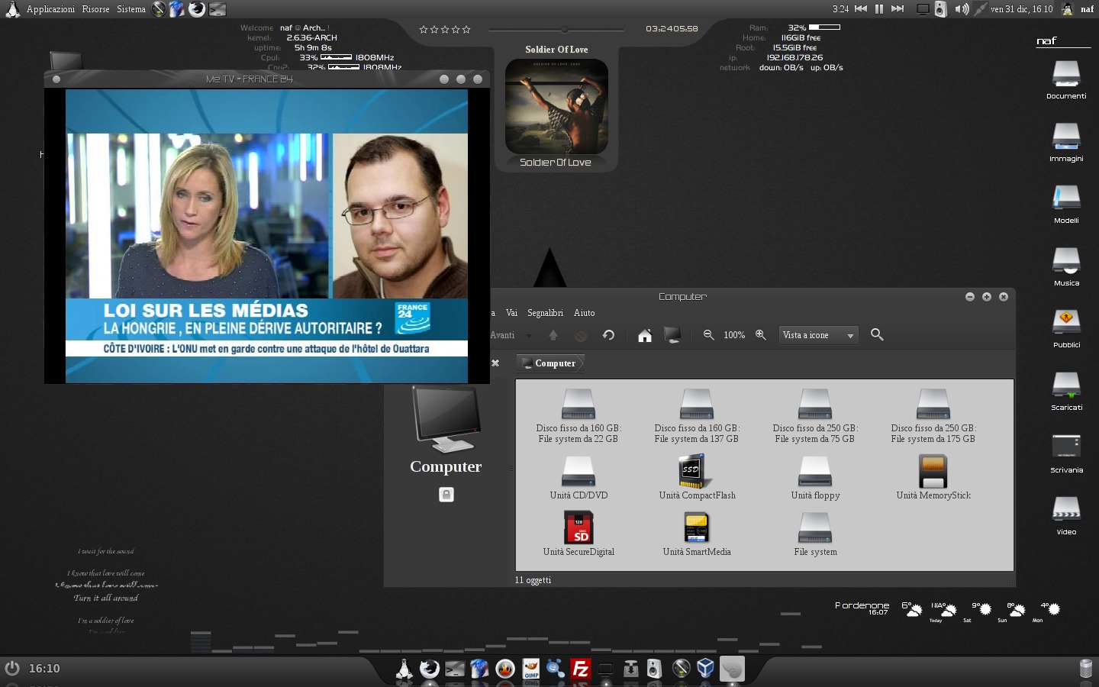Select the Unità MemoryStick drive
1099x687 pixels.
(x=933, y=478)
